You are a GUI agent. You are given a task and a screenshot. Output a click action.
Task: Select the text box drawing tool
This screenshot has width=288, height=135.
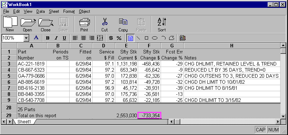tap(130, 38)
